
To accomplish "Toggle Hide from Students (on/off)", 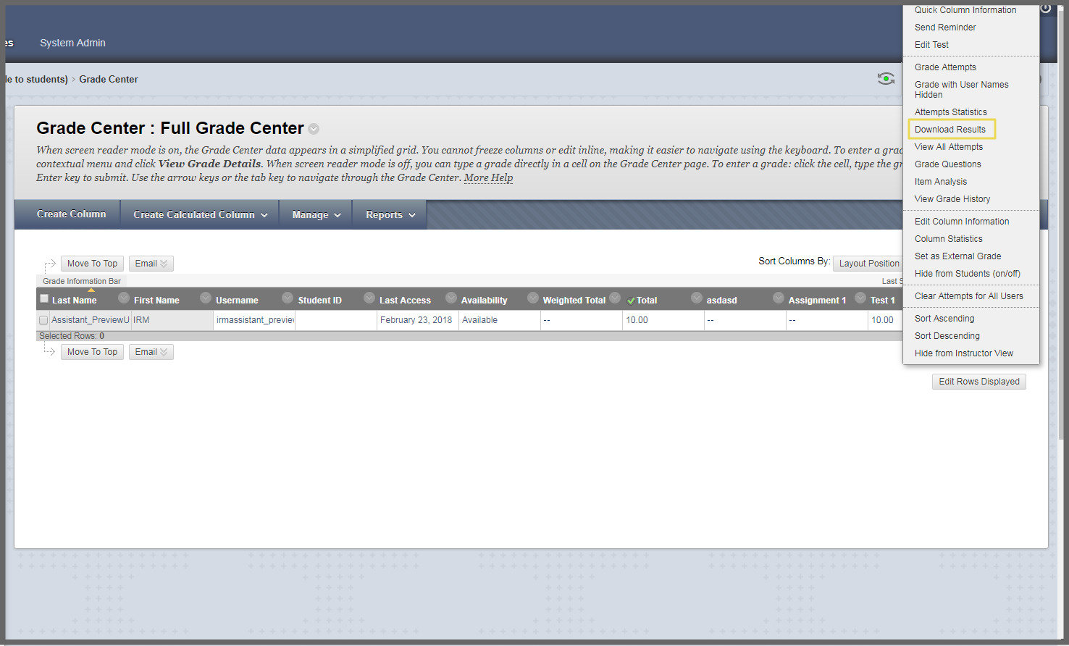I will coord(967,274).
